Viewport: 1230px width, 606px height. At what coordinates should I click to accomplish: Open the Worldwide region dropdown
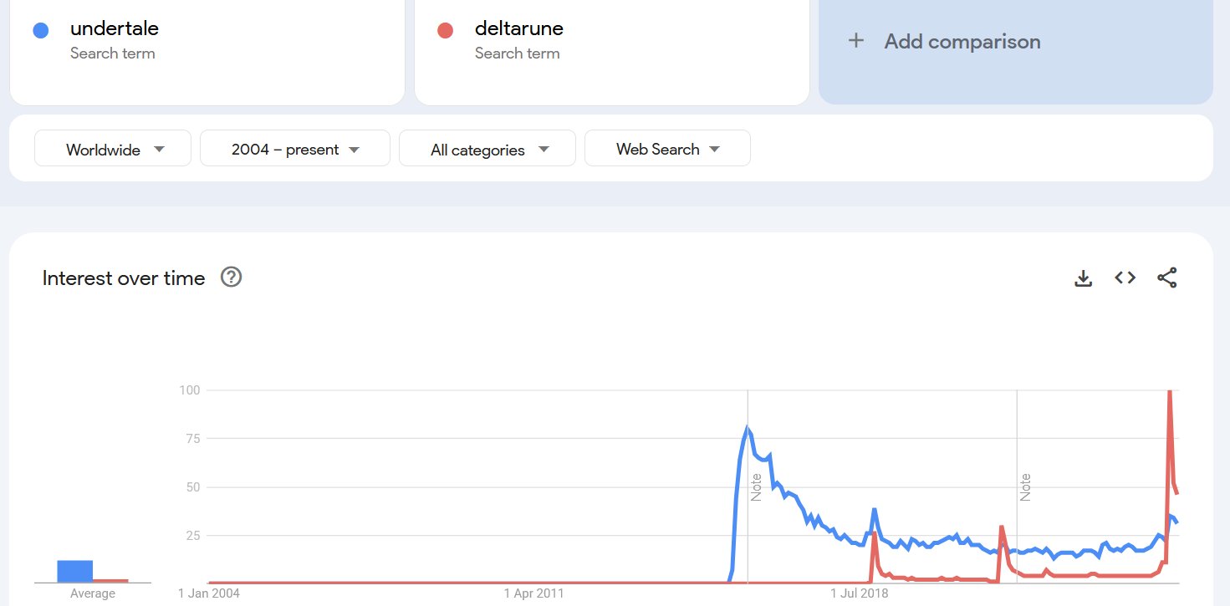click(113, 149)
